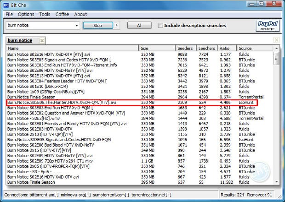
Task: Select Burn Notice S01E10 (DSRip-XOR) row
Action: [140, 87]
